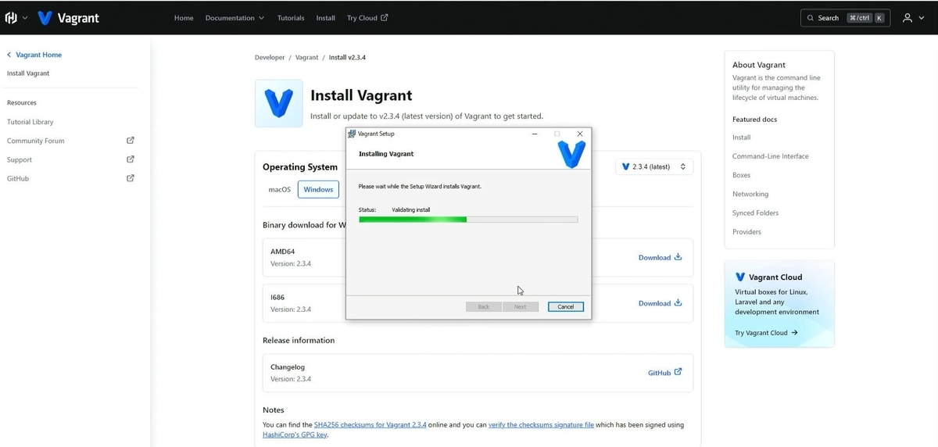Click external link icon beside Support
Screen dimensions: 938x447
pos(131,159)
